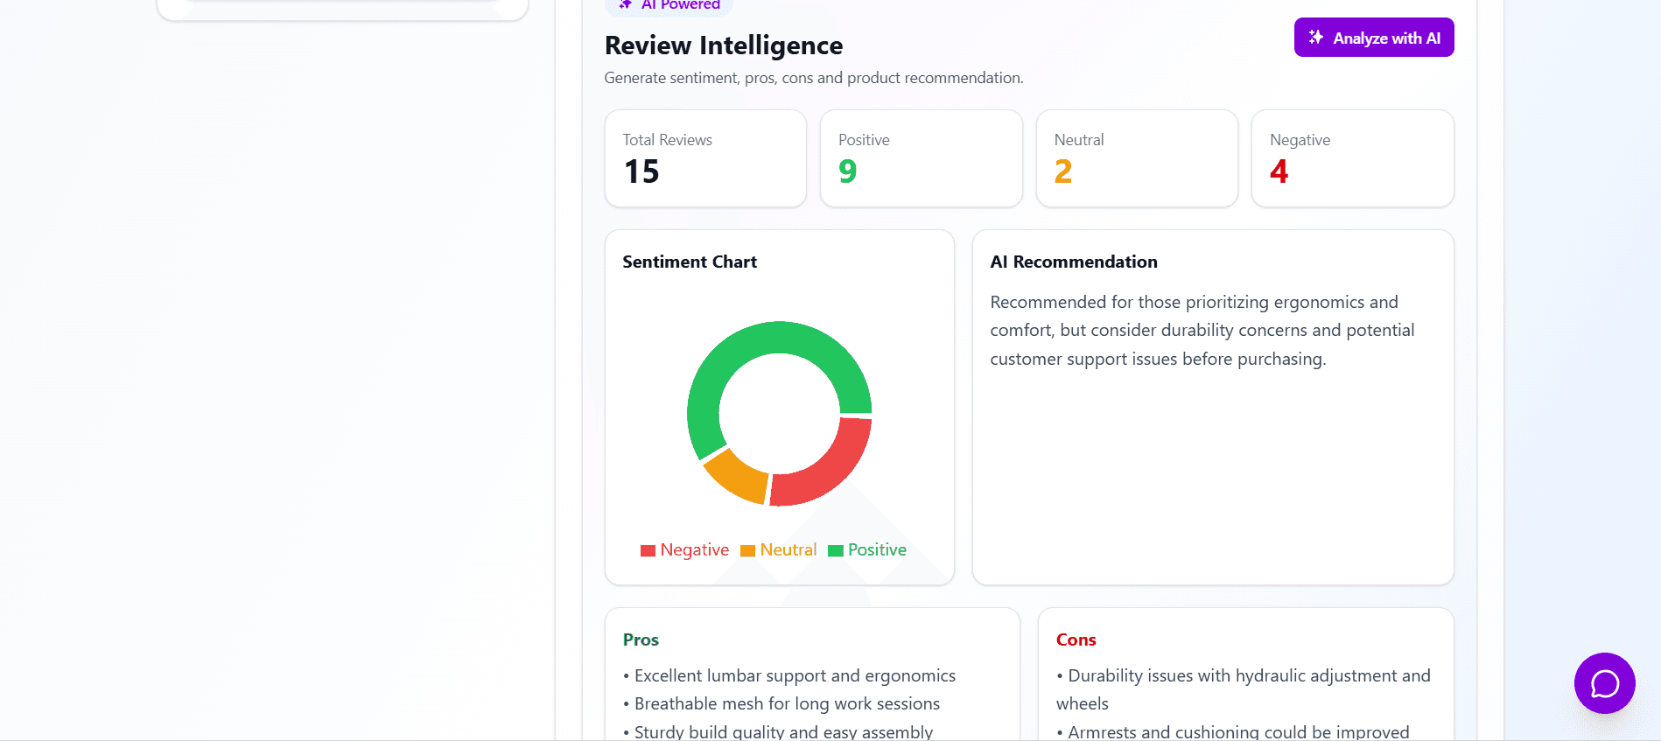Image resolution: width=1661 pixels, height=741 pixels.
Task: Click the Cons heading
Action: 1076,640
